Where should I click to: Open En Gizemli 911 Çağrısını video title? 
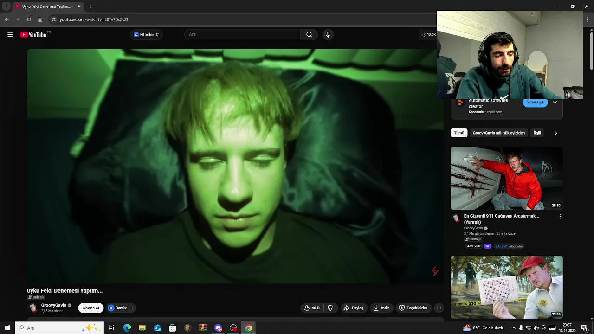[x=502, y=219]
